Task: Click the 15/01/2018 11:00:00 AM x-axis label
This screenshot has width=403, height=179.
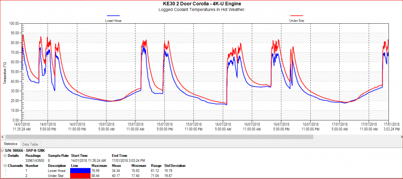Action: (135, 128)
